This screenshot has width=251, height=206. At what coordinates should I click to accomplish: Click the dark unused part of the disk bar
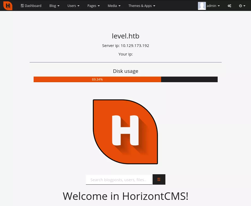[189, 79]
